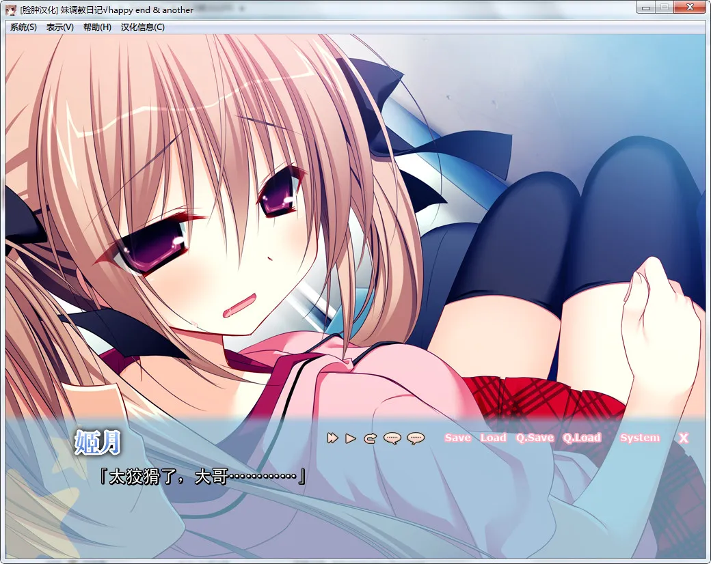Hide the message bar with the X icon
This screenshot has width=711, height=564.
click(x=684, y=438)
